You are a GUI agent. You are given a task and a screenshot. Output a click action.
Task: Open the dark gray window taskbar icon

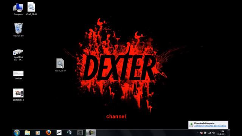[x=80, y=133]
